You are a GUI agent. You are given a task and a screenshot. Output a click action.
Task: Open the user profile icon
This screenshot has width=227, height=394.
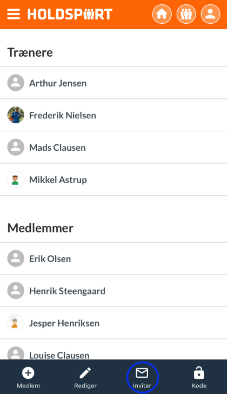[x=210, y=14]
